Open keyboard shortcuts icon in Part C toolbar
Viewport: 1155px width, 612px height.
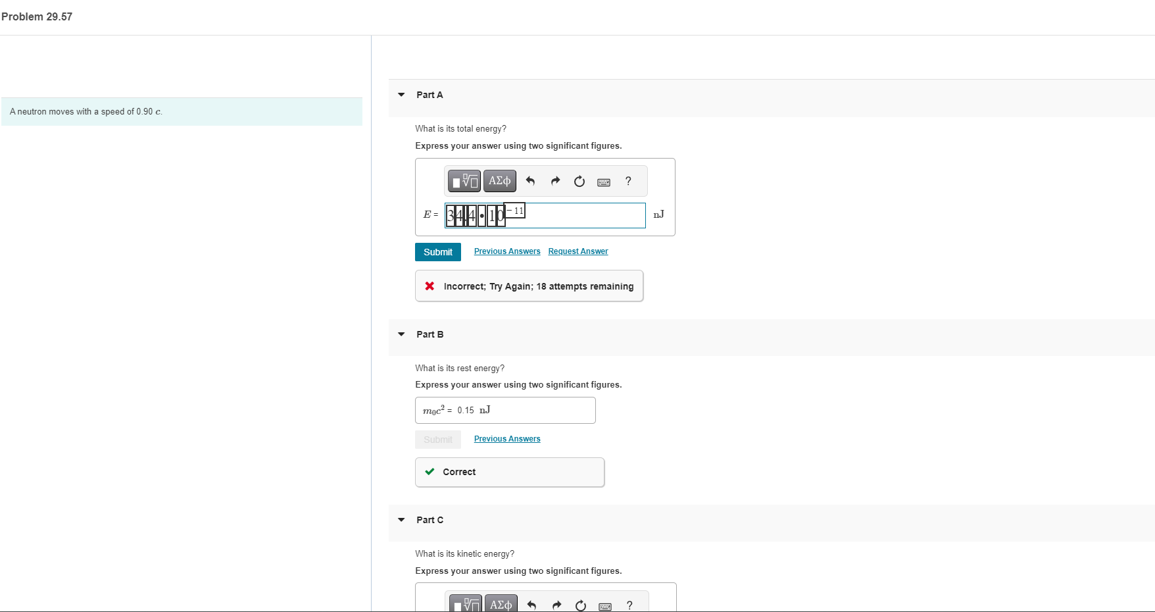(x=605, y=607)
